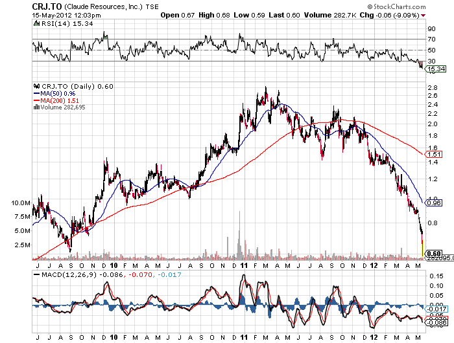Click the CRJ.TO (Daily) 0.60 legend label

pos(77,87)
